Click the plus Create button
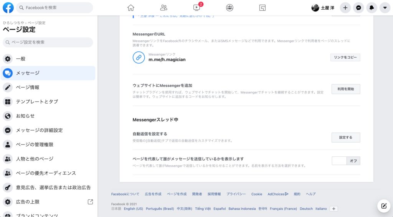Viewport: 393px width, 217px height. point(345,8)
